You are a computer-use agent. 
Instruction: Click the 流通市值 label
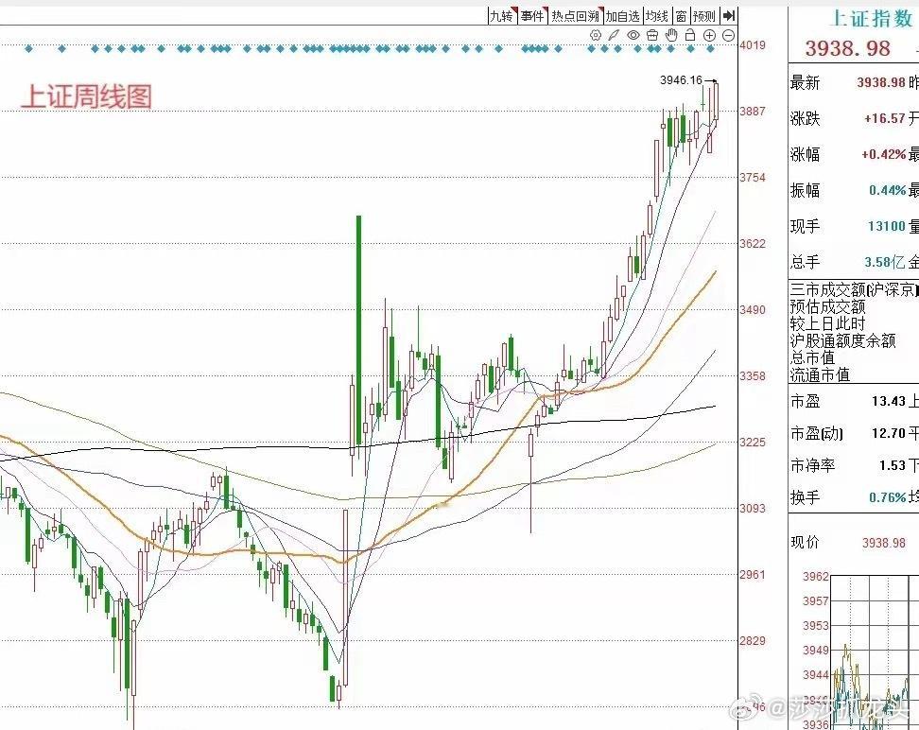click(x=820, y=374)
